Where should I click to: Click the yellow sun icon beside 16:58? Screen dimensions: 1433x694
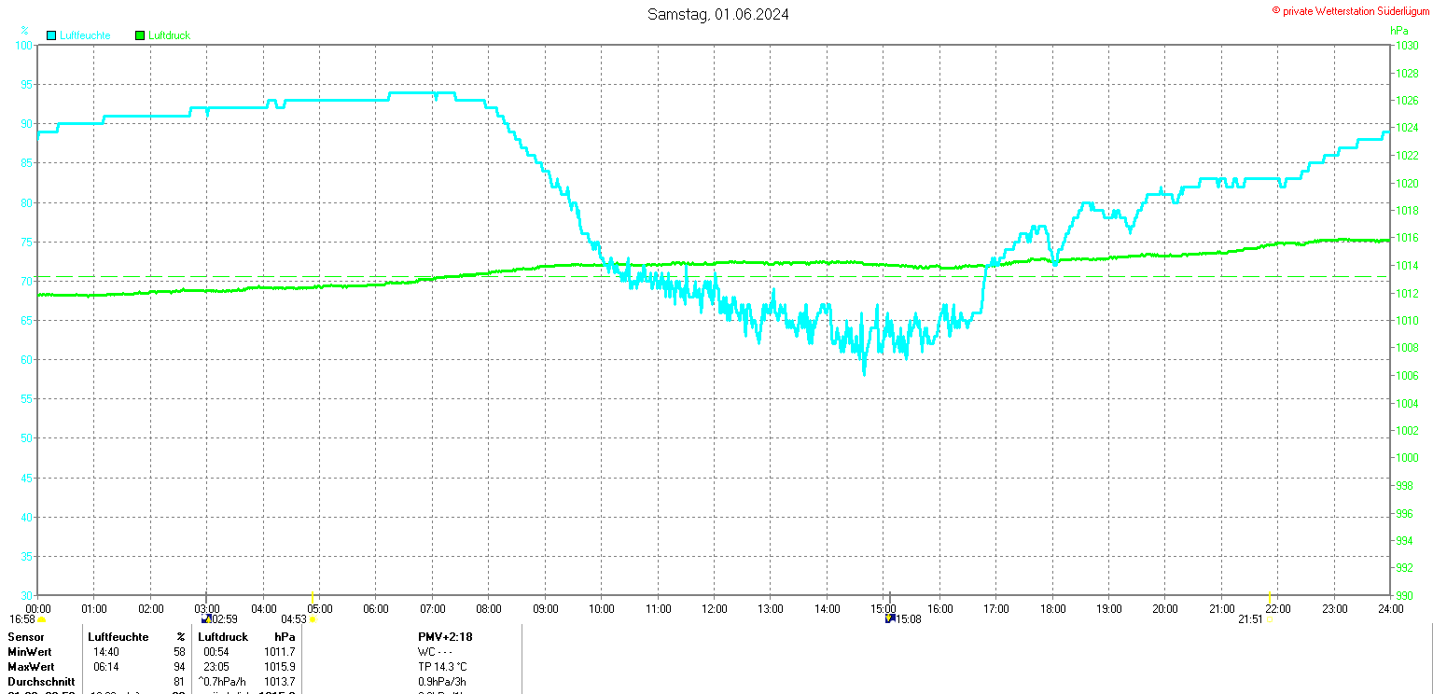click(42, 619)
